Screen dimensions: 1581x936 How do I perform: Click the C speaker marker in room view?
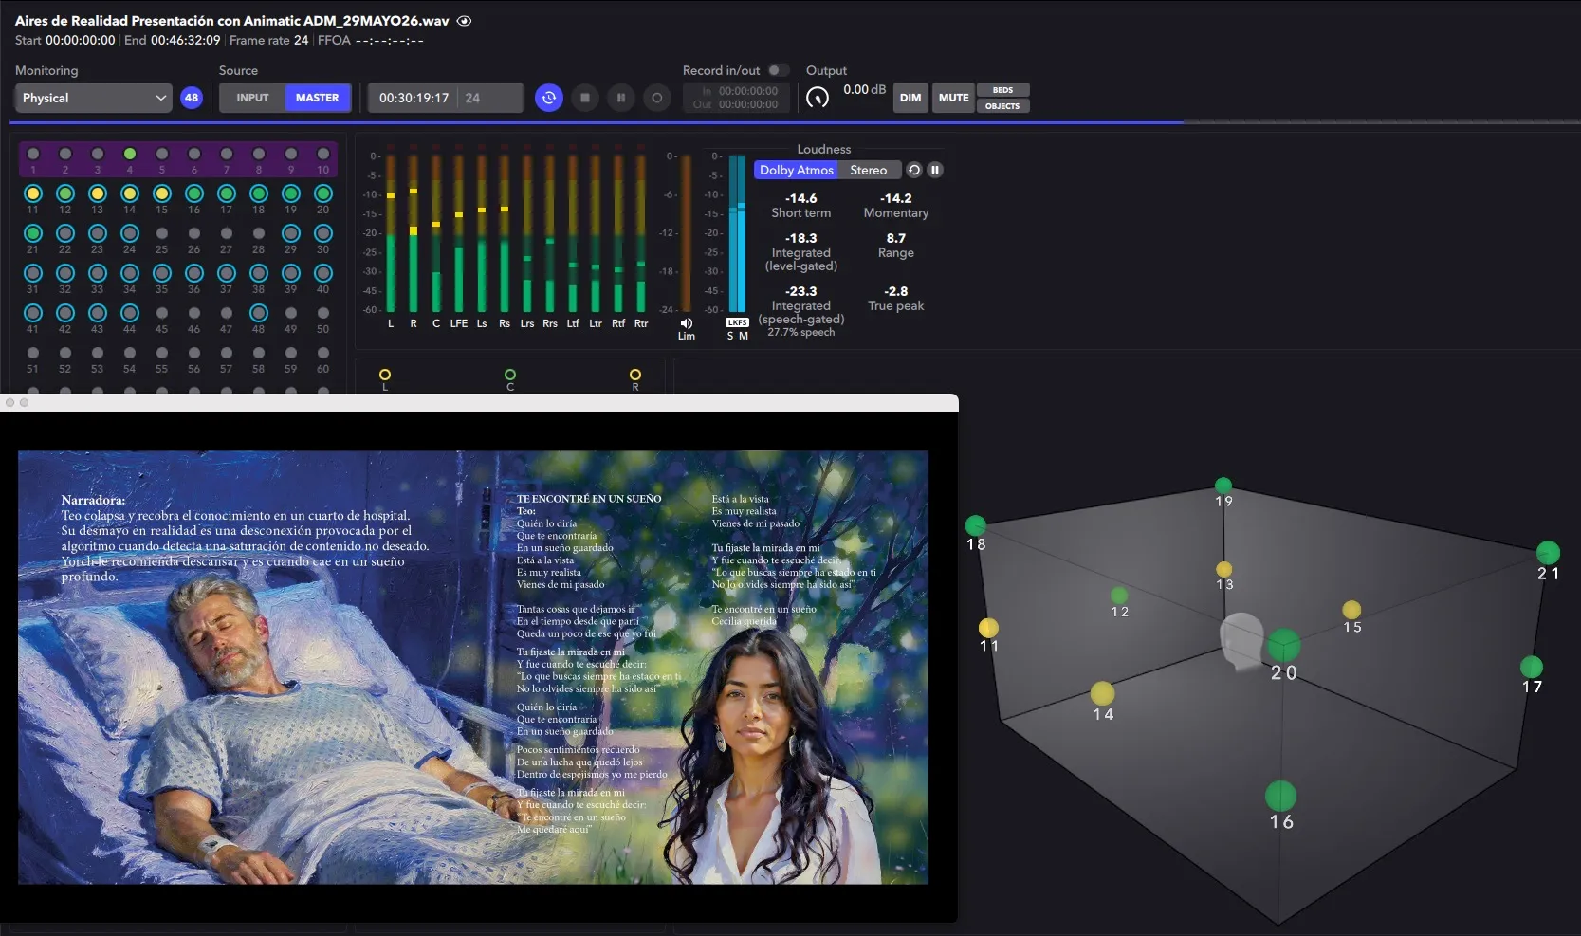point(510,376)
